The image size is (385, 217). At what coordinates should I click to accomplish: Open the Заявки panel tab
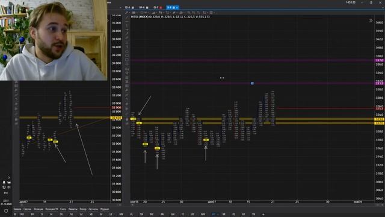17,209
